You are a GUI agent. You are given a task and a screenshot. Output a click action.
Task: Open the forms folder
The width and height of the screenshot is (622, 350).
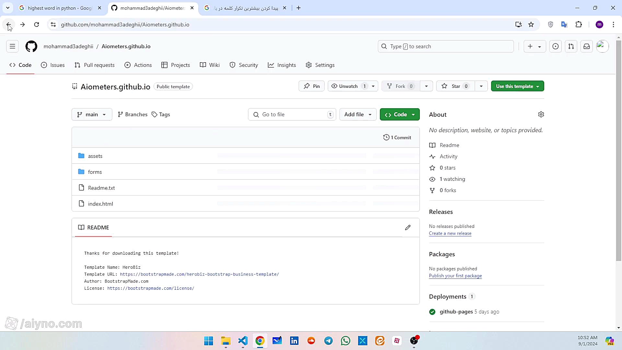tap(95, 172)
